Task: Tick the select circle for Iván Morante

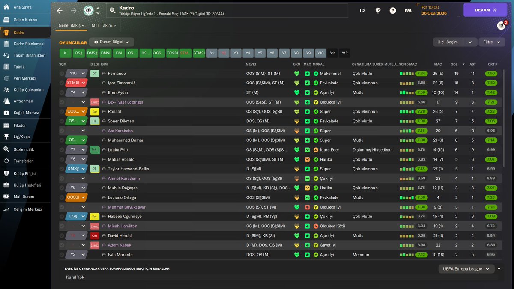Action: point(62,255)
